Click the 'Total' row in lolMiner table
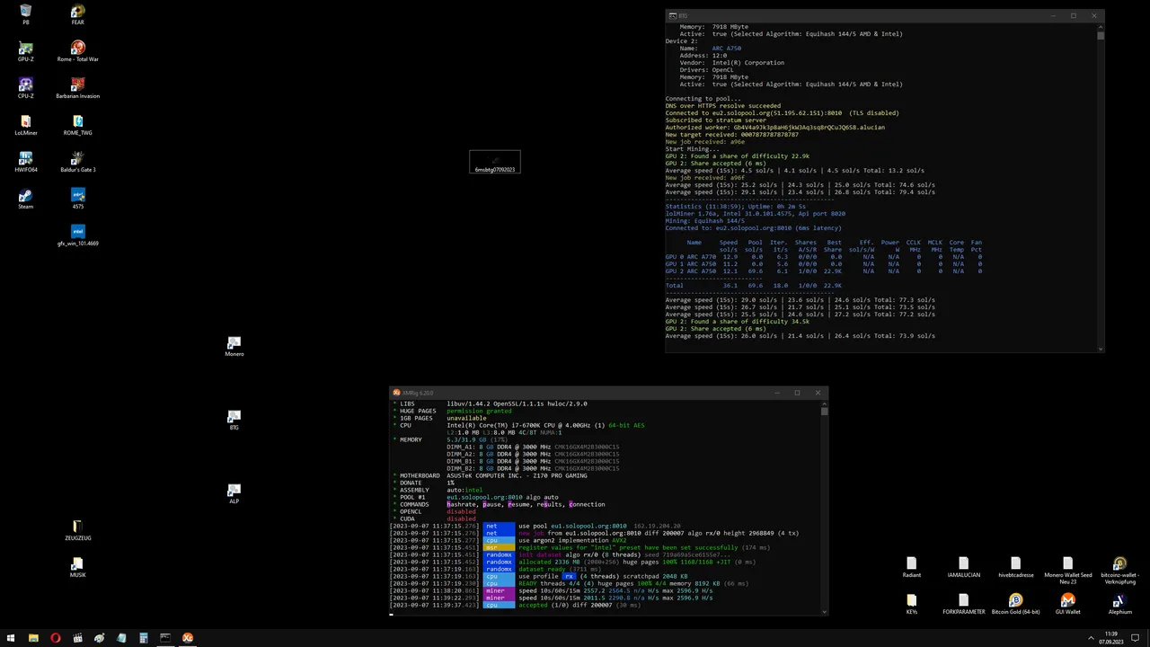The height and width of the screenshot is (647, 1150). (753, 286)
